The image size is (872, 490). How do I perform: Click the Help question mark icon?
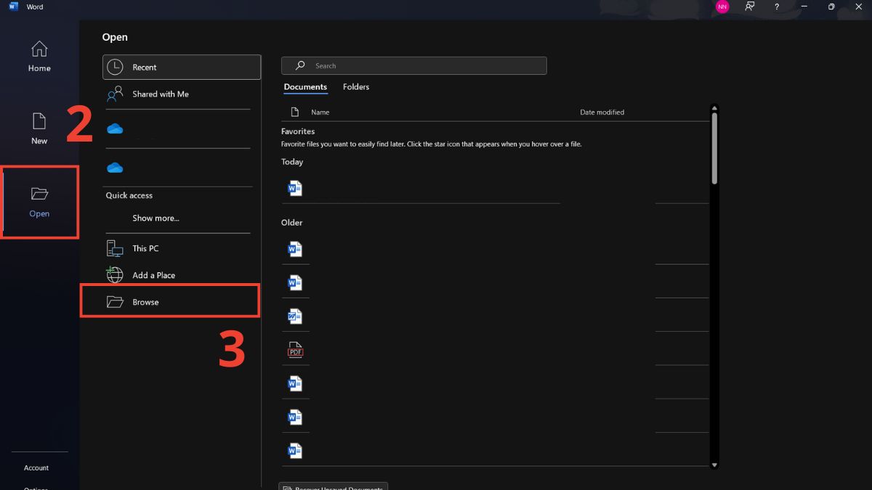[x=776, y=7]
